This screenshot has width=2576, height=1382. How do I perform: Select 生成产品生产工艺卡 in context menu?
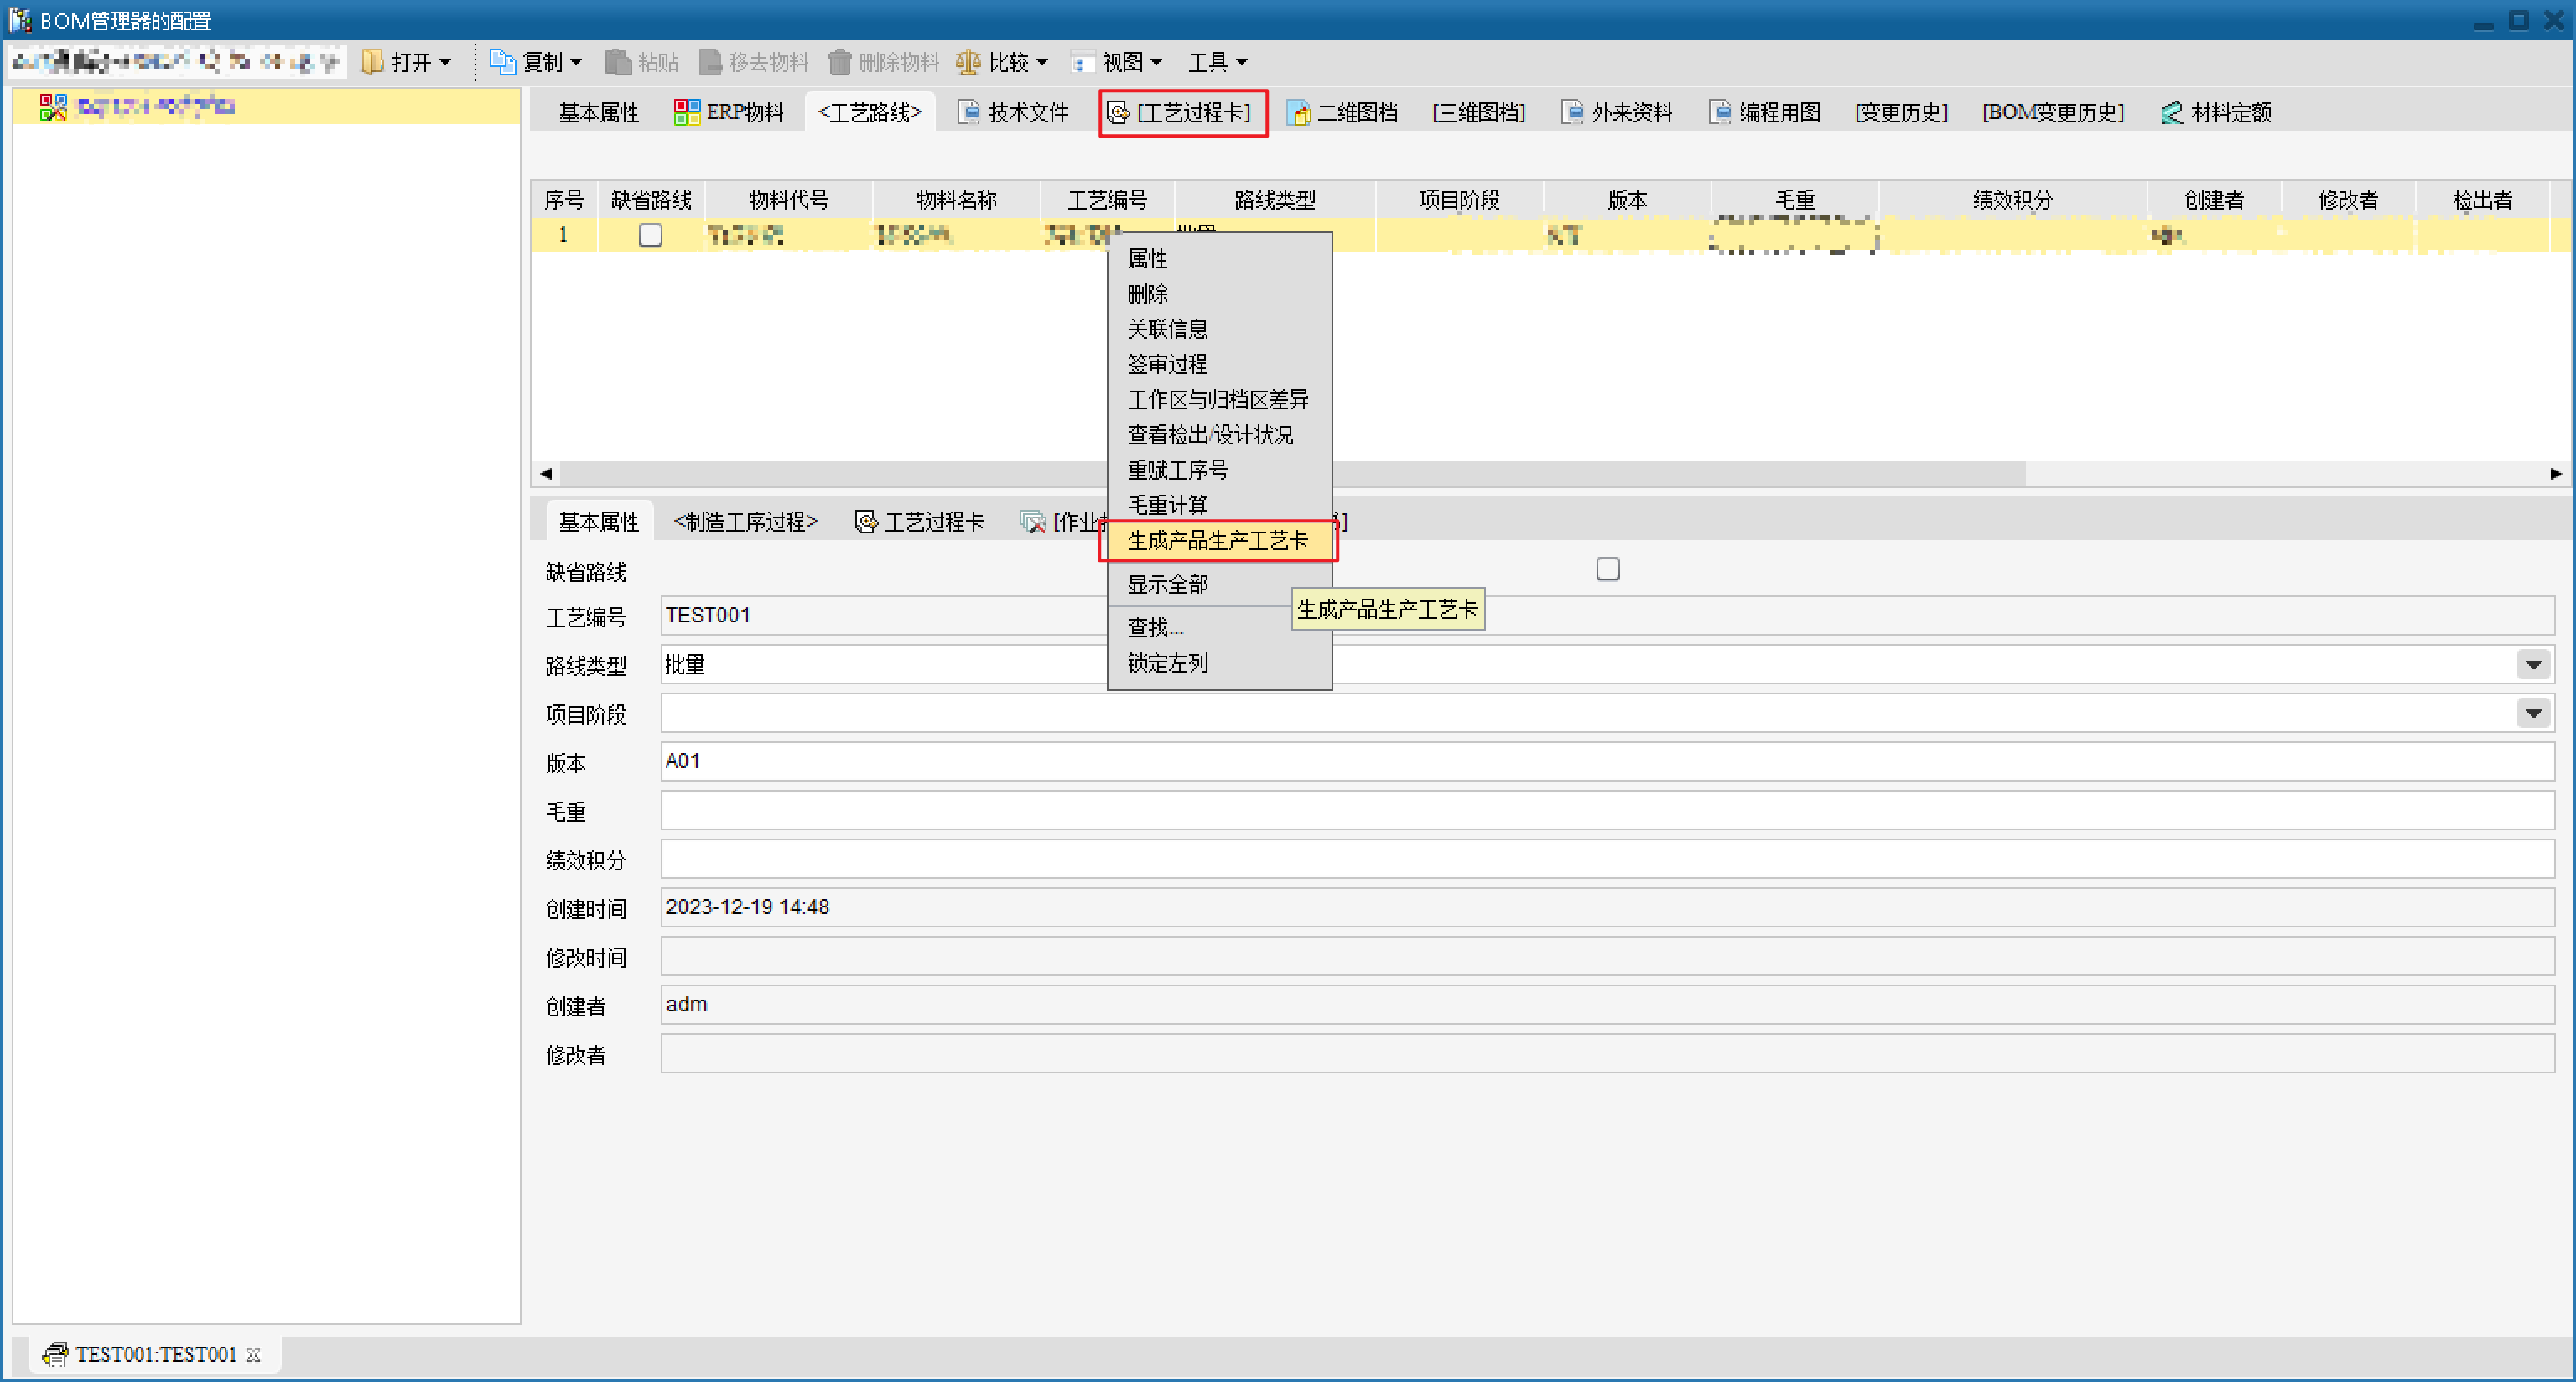tap(1217, 541)
